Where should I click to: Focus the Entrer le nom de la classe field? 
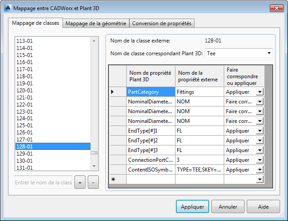coord(43,183)
